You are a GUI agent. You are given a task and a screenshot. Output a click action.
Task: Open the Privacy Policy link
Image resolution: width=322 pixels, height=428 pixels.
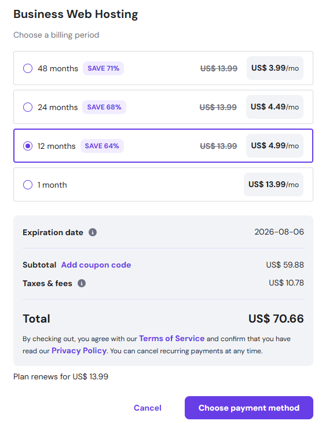[x=79, y=350]
